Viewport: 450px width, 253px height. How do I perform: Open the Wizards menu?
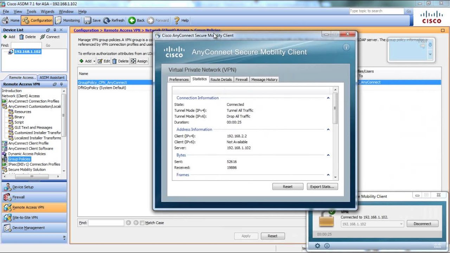[x=47, y=12]
